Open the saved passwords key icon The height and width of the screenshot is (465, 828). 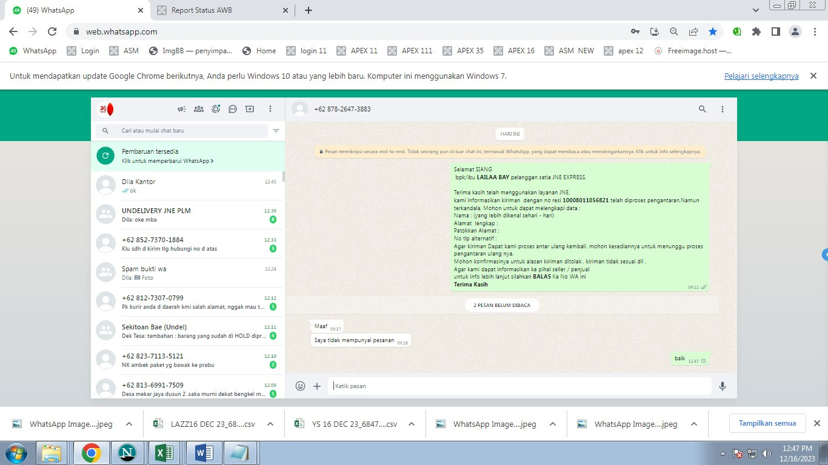(x=635, y=31)
